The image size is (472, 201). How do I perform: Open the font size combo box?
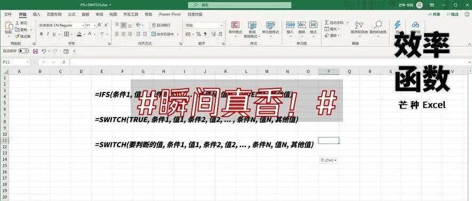point(91,26)
